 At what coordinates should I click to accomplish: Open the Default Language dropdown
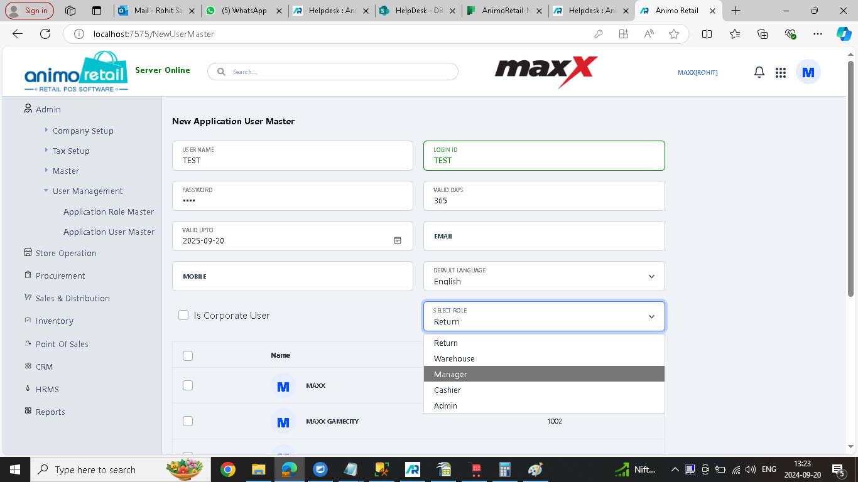(544, 276)
